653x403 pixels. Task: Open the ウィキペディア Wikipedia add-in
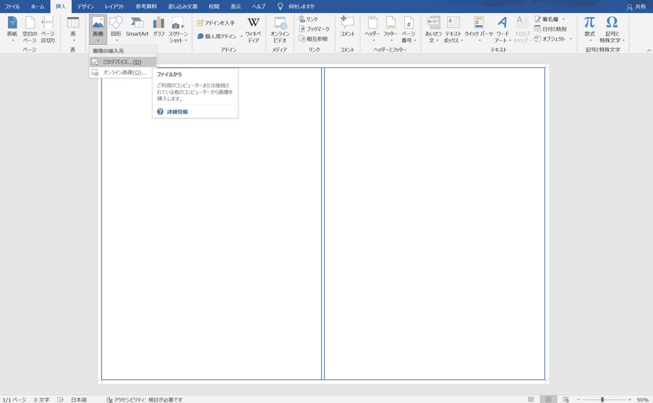coord(253,30)
